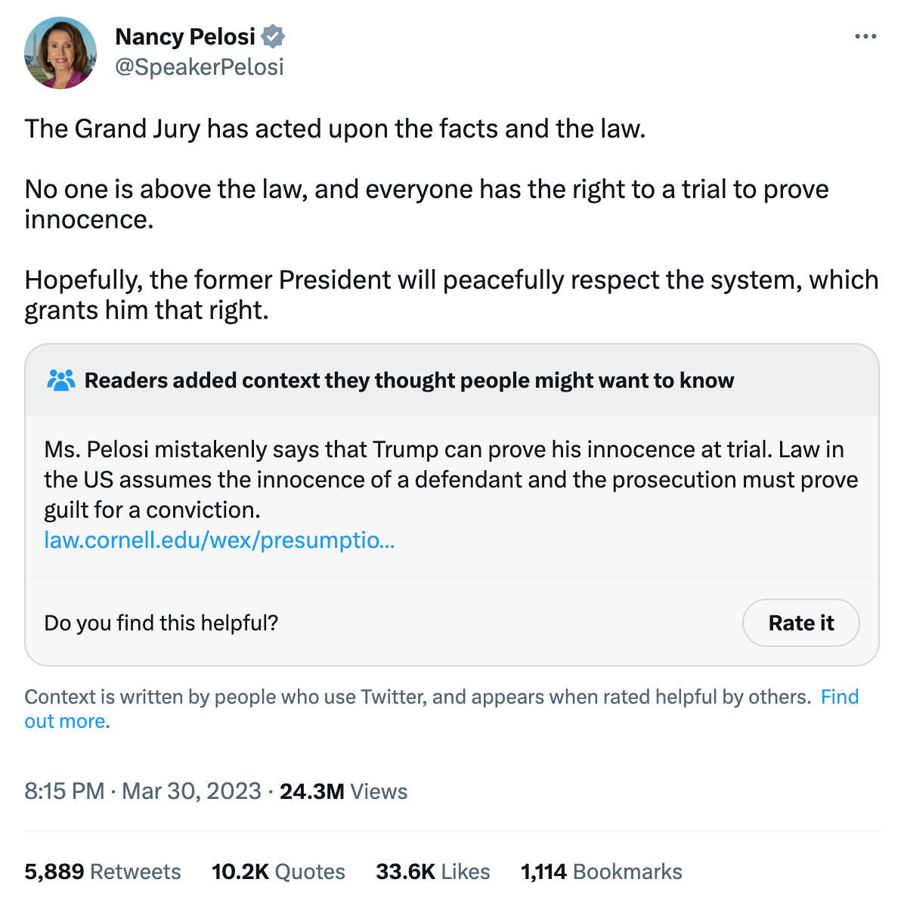Open the tweet options menu via three dots
Image resolution: width=904 pixels, height=907 pixels.
[x=865, y=36]
